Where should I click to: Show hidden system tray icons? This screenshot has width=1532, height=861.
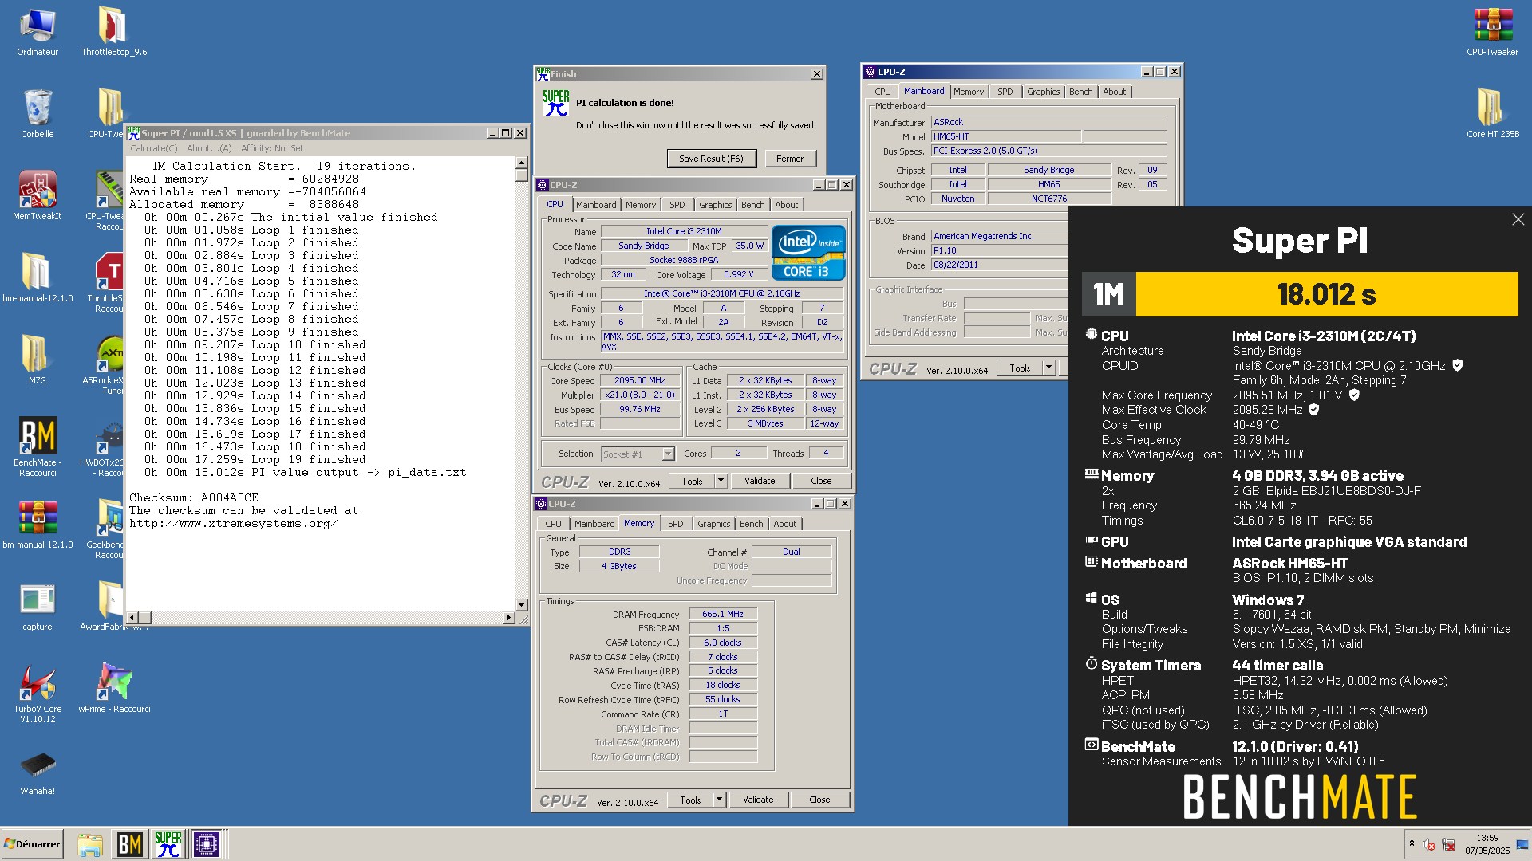point(1412,843)
